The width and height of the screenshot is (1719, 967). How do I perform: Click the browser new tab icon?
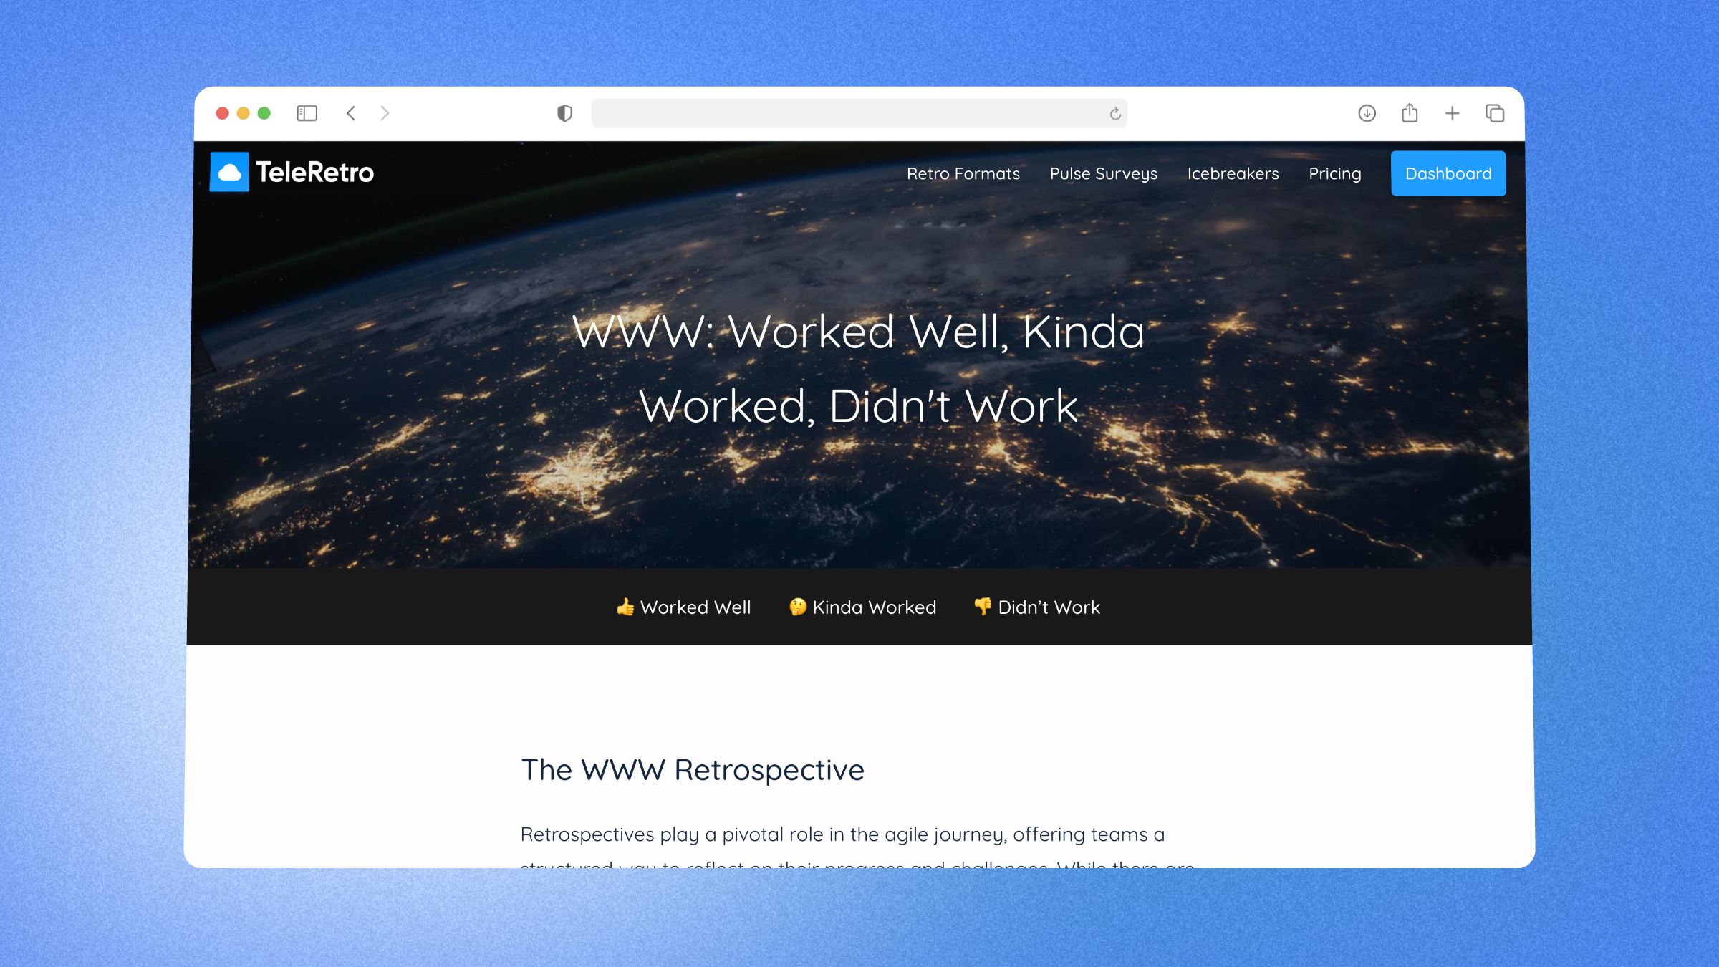1451,112
